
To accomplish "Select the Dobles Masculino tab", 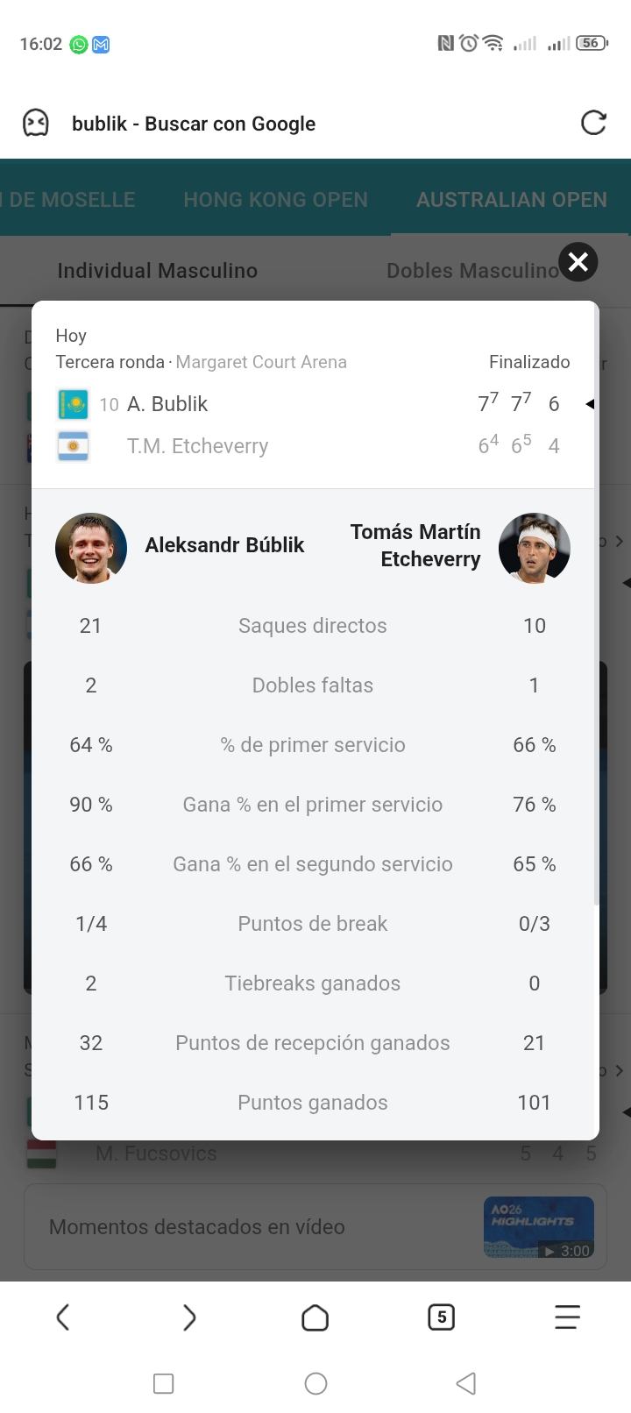I will click(x=471, y=271).
